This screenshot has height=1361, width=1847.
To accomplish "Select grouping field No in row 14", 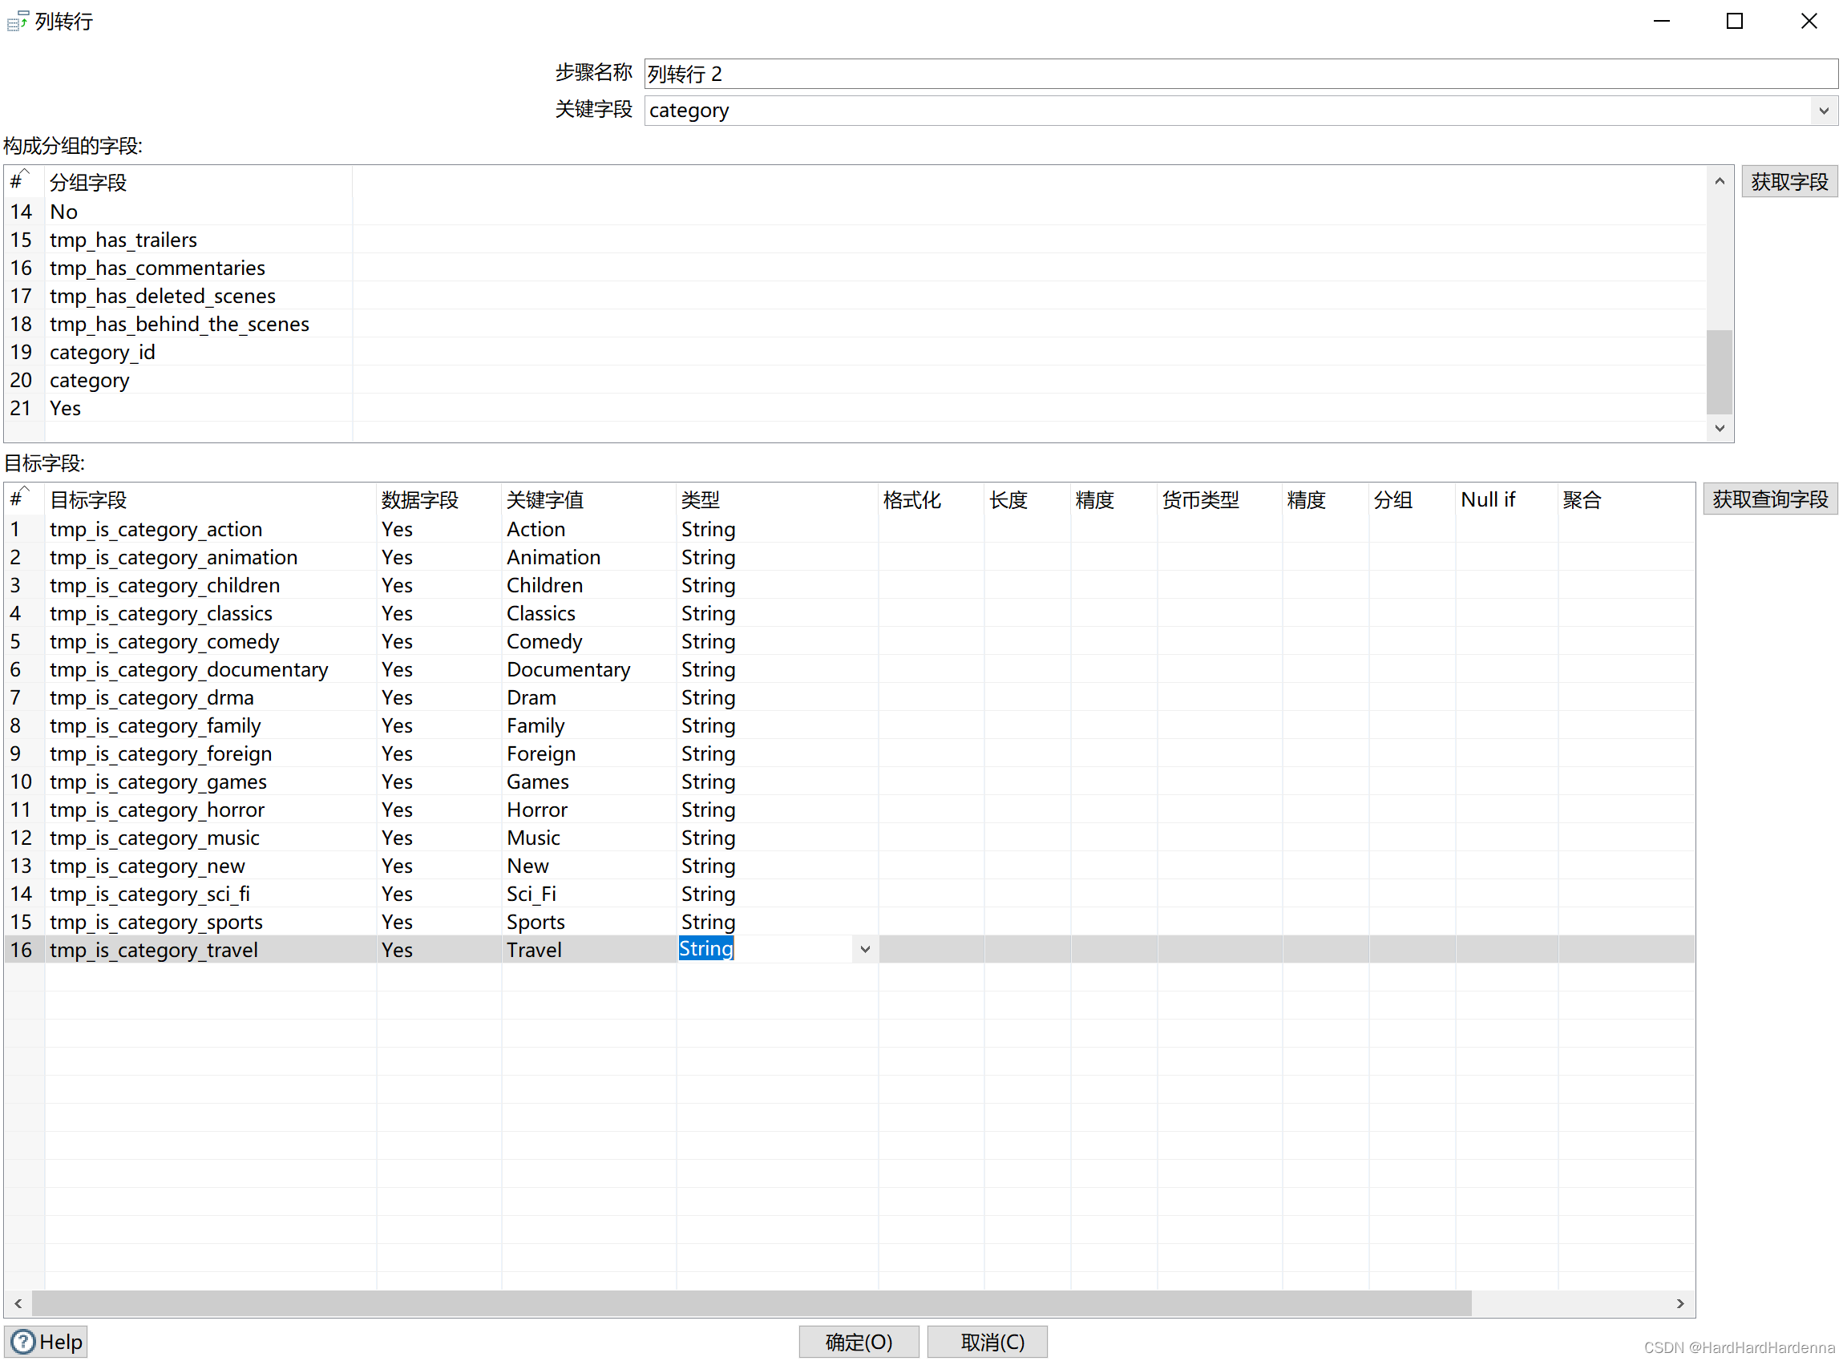I will pyautogui.click(x=63, y=212).
